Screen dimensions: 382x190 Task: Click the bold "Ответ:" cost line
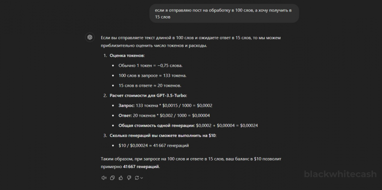click(164, 116)
